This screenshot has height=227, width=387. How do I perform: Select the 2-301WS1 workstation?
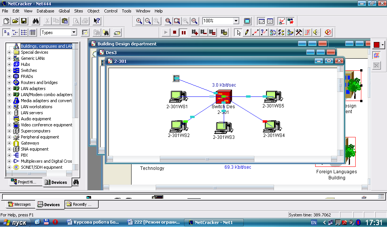[x=178, y=96]
